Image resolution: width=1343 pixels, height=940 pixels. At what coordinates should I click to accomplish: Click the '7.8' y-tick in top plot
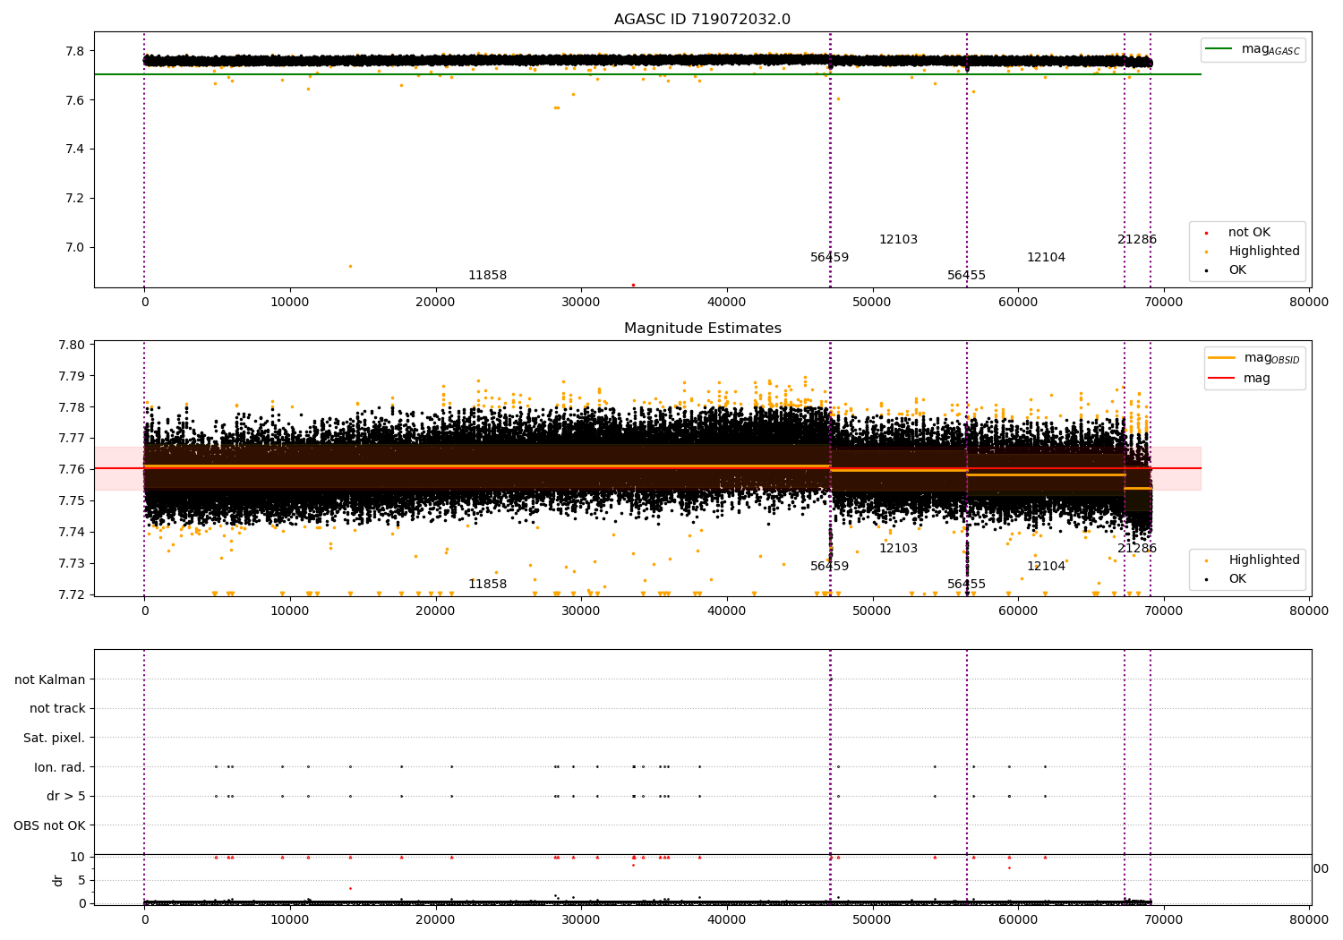(77, 51)
